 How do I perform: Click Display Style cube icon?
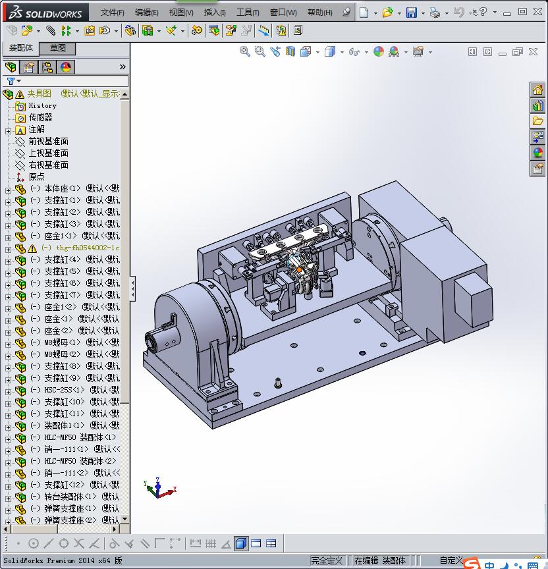330,52
